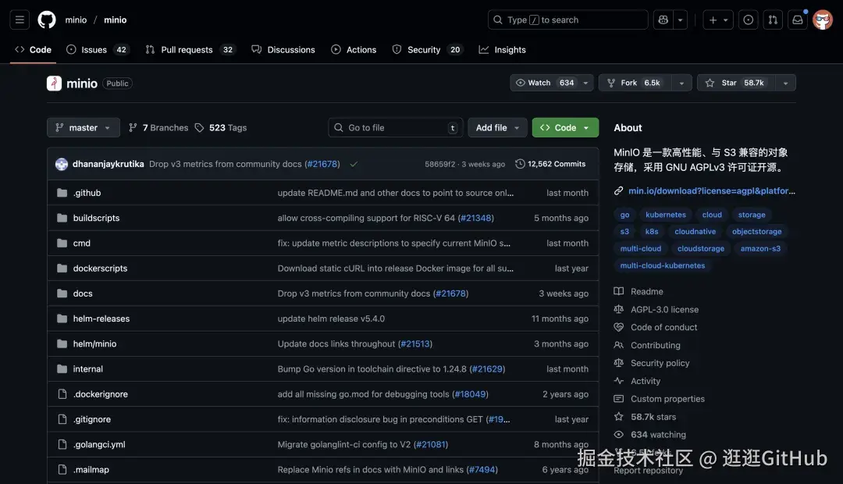Expand the master branch dropdown
This screenshot has width=843, height=484.
(x=84, y=128)
